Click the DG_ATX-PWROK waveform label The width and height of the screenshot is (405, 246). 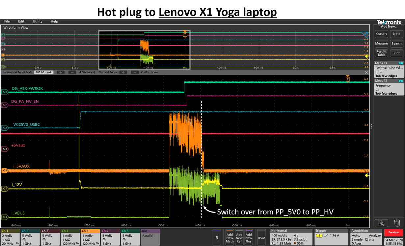(27, 88)
